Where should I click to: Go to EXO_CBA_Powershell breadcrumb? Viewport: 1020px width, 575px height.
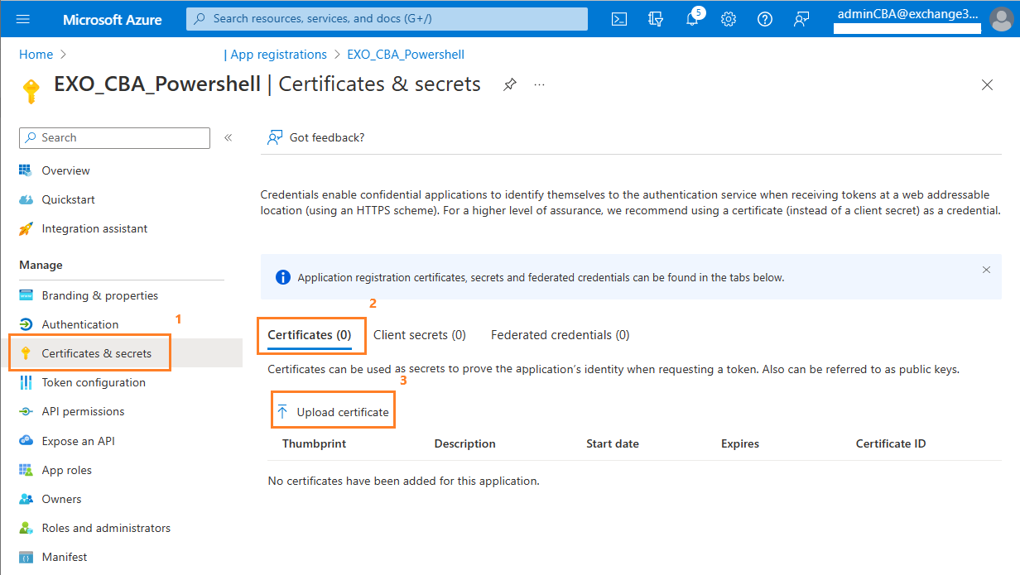pyautogui.click(x=406, y=55)
